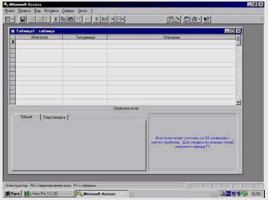Maximize the Таблица1 table window

(232, 31)
